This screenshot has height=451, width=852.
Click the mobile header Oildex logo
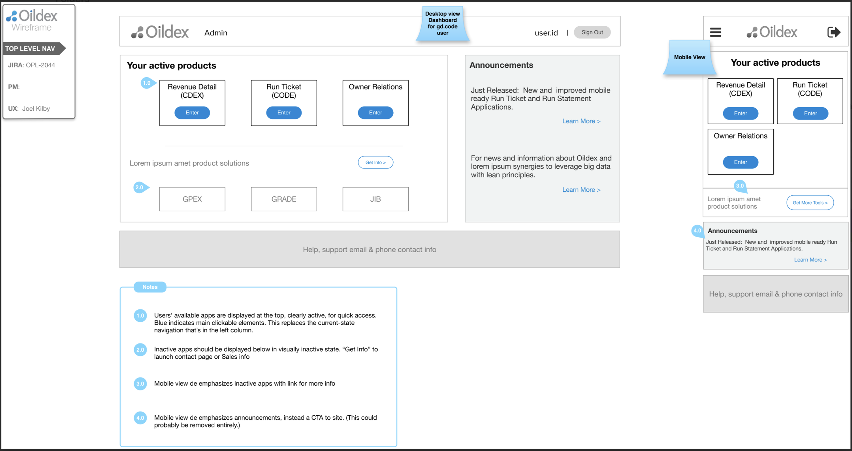point(772,32)
